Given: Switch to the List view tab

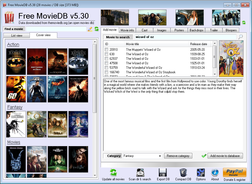Looking at the screenshot, I should click(x=17, y=35).
